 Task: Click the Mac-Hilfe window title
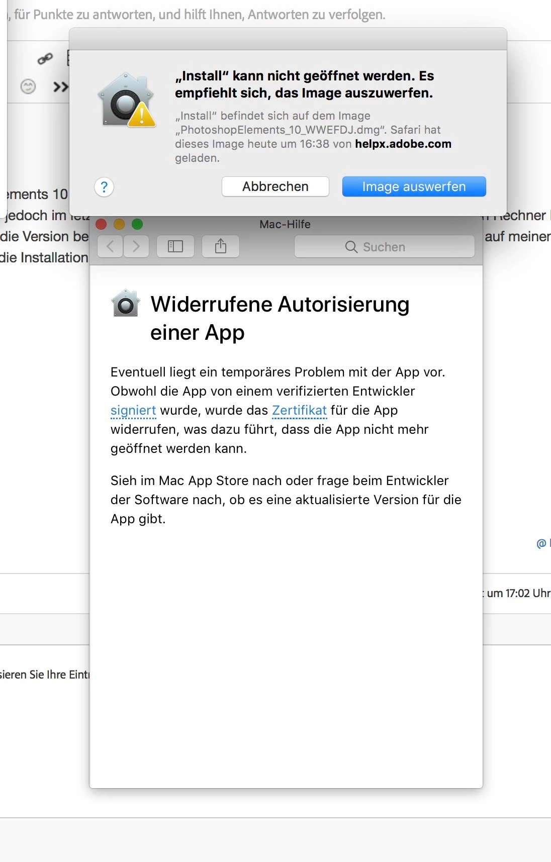285,224
